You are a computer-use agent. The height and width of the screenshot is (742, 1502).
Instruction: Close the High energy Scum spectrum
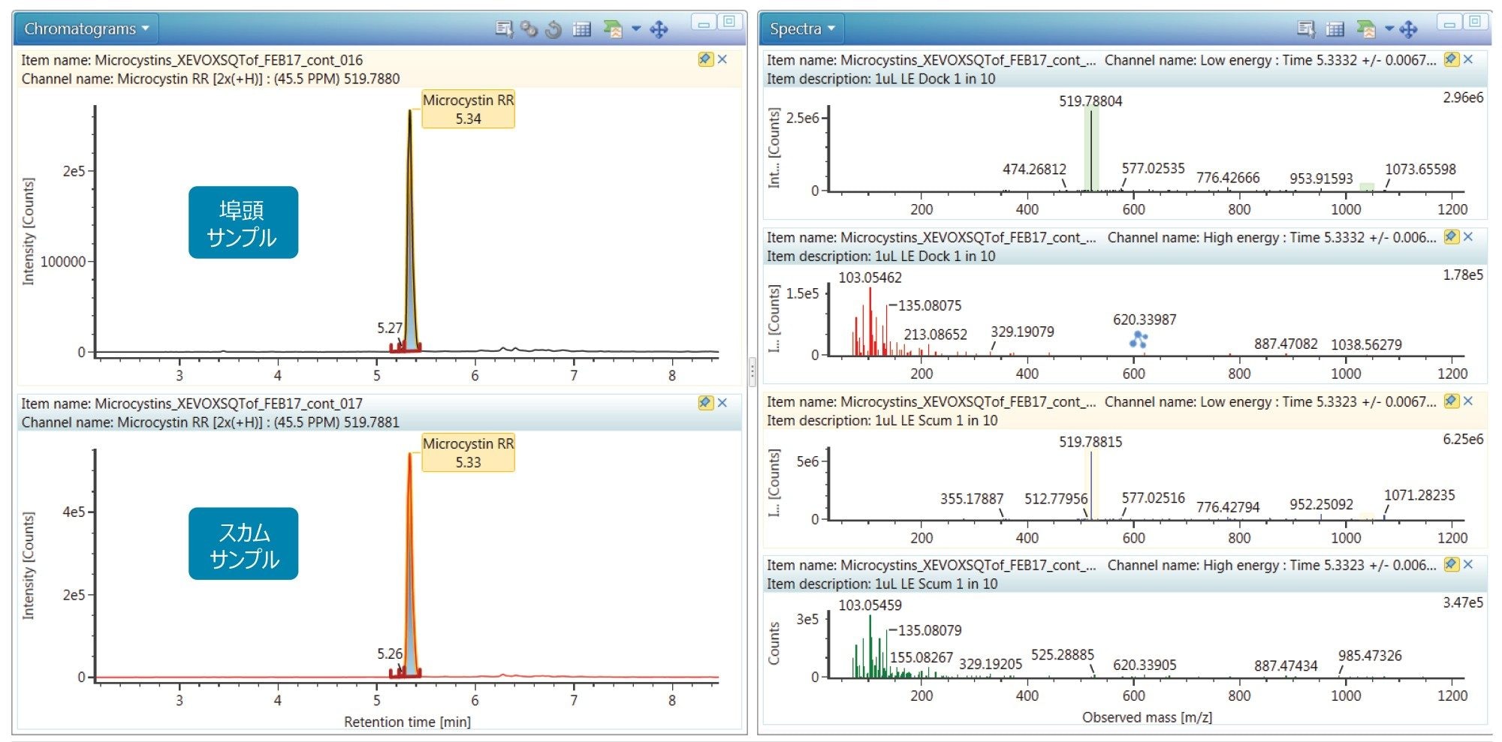[x=1469, y=565]
